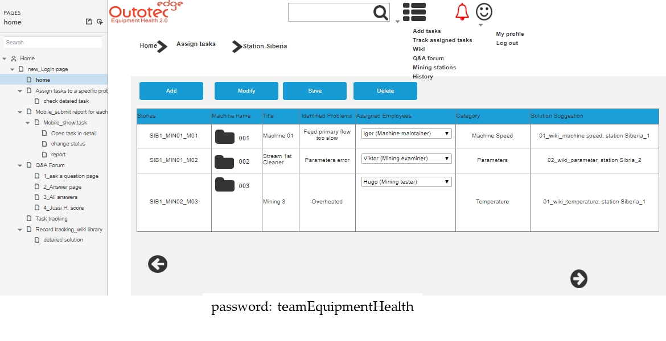Click the smiley face profile icon
This screenshot has height=341, width=666.
point(484,12)
